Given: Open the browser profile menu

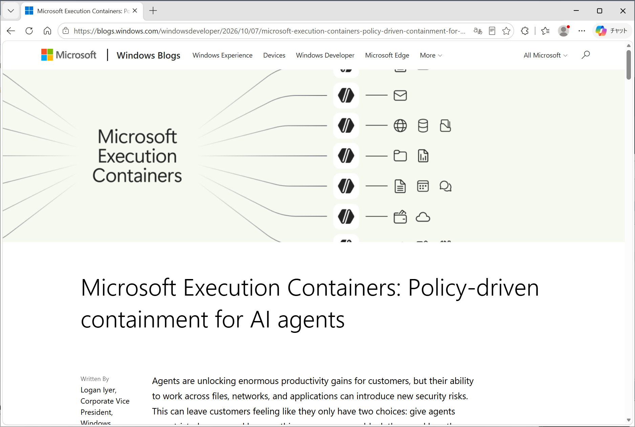Looking at the screenshot, I should click(564, 31).
